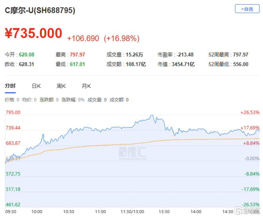Open the 日K daily chart tab
The height and width of the screenshot is (217, 263).
(36, 86)
